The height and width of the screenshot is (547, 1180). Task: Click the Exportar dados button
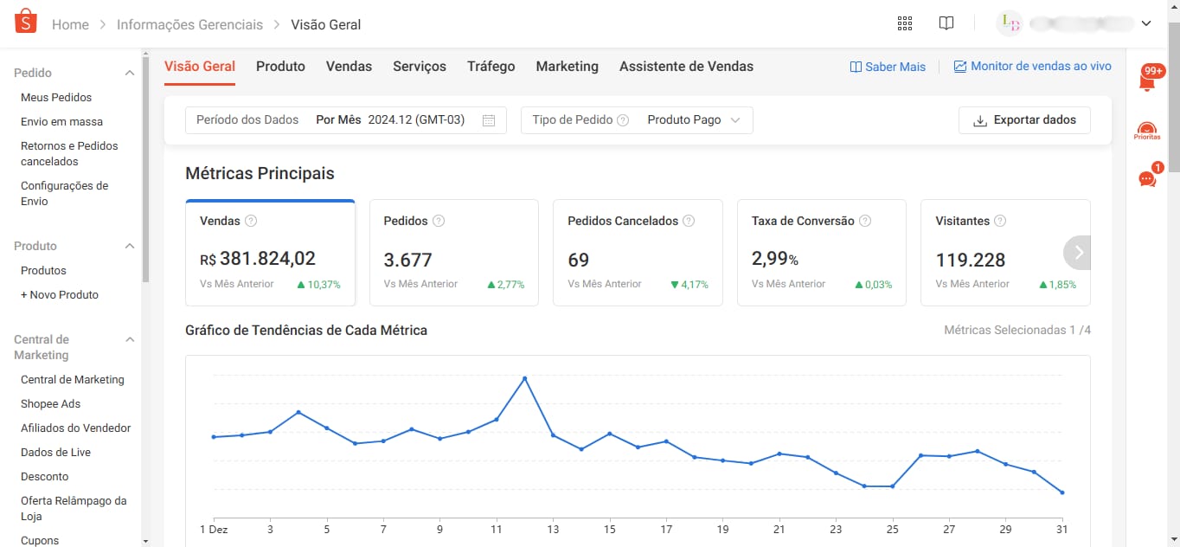[1024, 120]
